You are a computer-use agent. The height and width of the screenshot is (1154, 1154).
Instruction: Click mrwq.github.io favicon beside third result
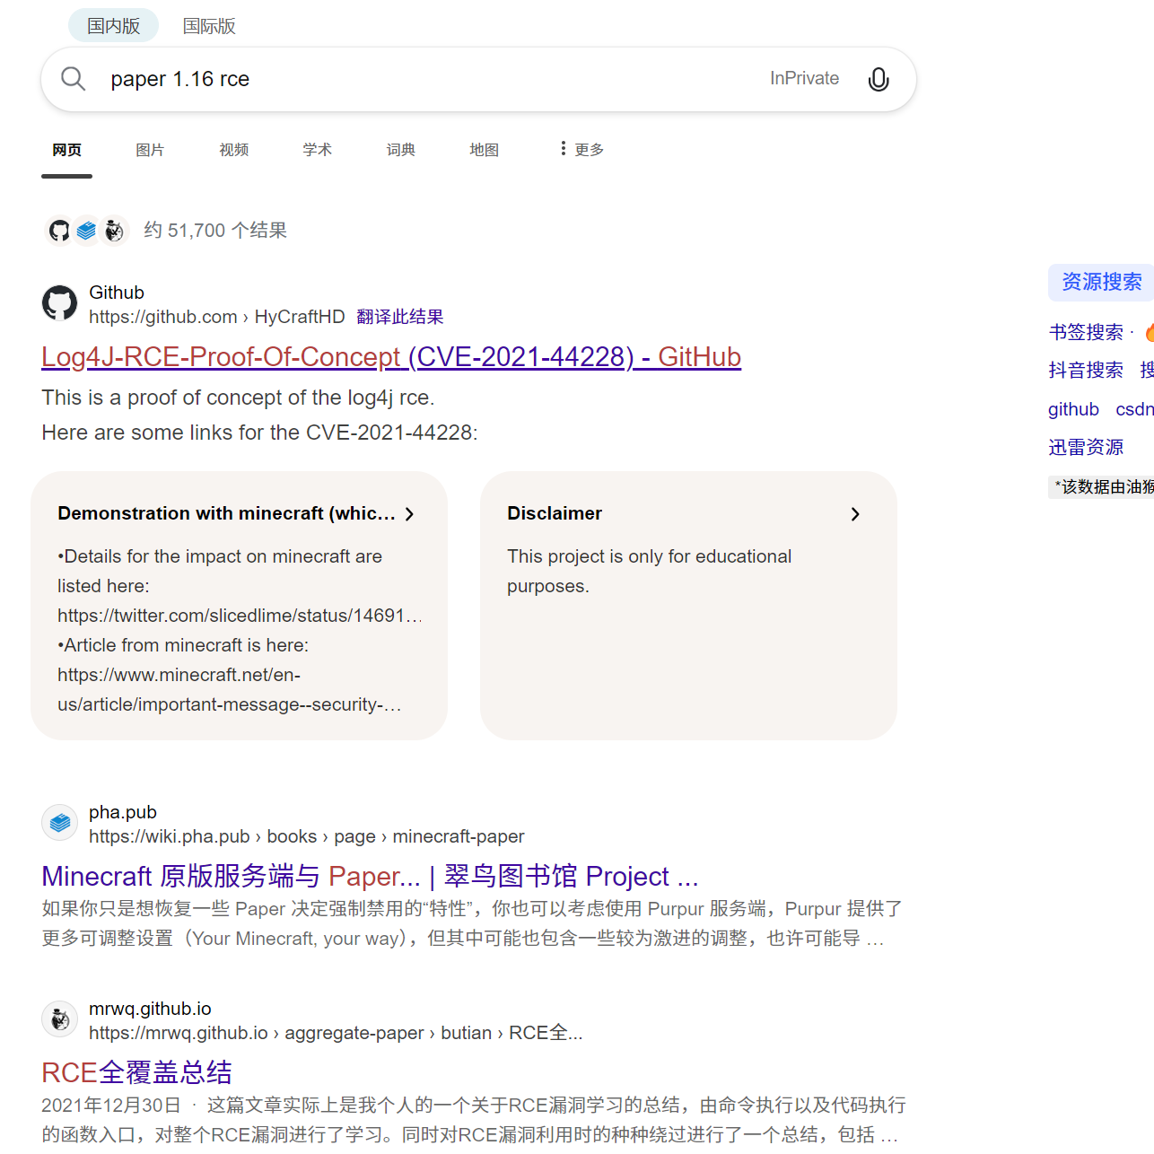60,1018
